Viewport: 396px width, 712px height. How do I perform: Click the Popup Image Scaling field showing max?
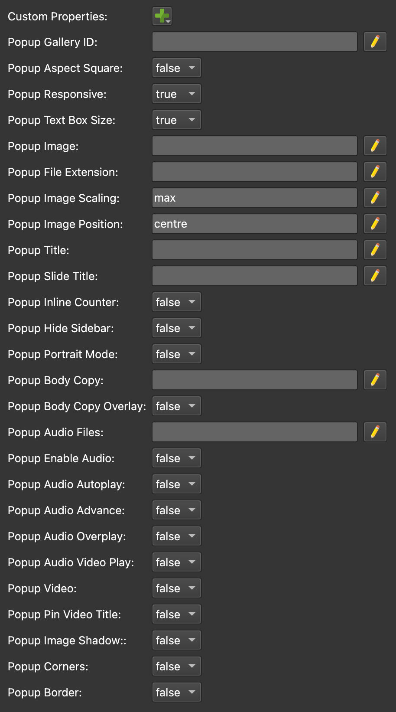(255, 198)
